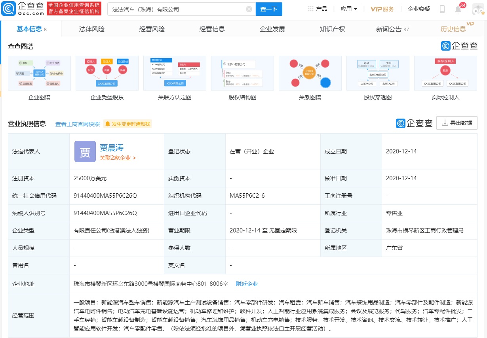Click company type 有限责任公司(台港澳法人独资)
Image resolution: width=487 pixels, height=338 pixels.
[111, 230]
